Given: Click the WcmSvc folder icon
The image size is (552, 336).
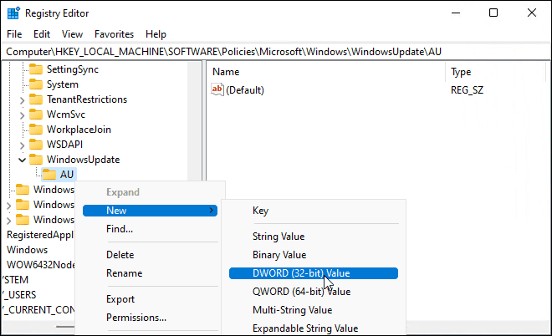Looking at the screenshot, I should (x=36, y=115).
